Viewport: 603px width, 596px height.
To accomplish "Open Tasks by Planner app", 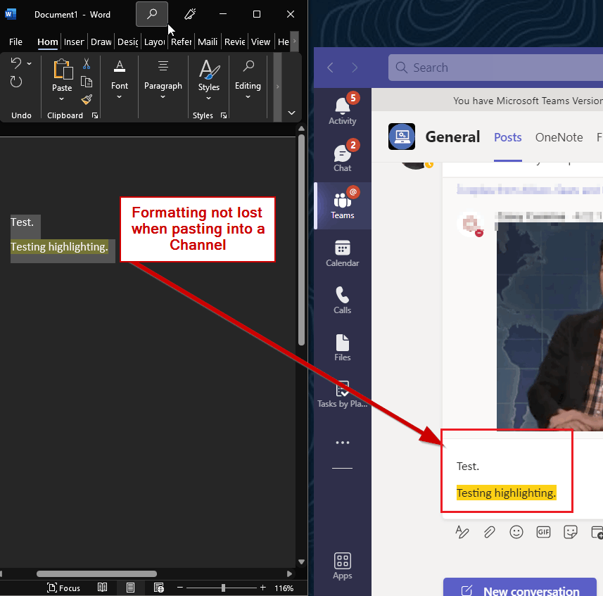I will 342,395.
